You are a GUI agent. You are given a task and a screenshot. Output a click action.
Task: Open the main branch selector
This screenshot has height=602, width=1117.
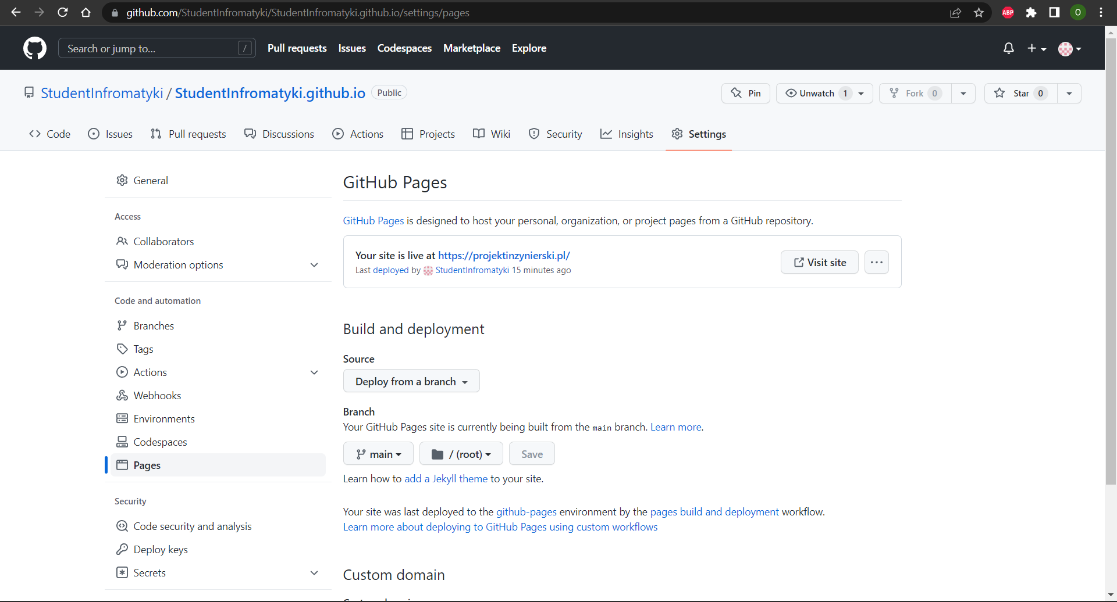pos(378,454)
